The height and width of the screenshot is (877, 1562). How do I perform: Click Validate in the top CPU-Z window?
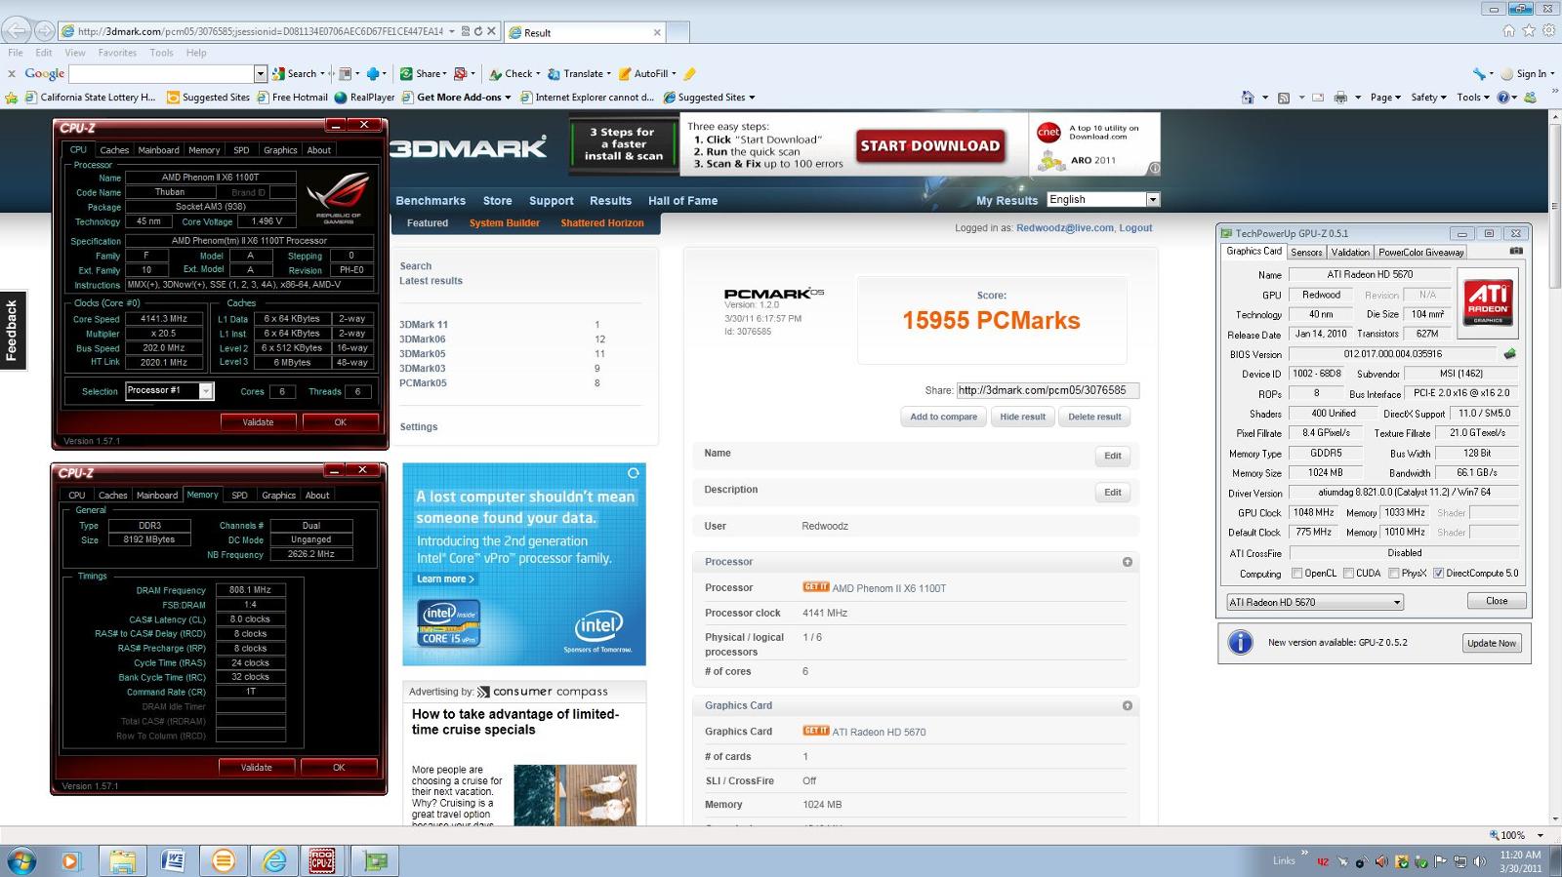(258, 421)
